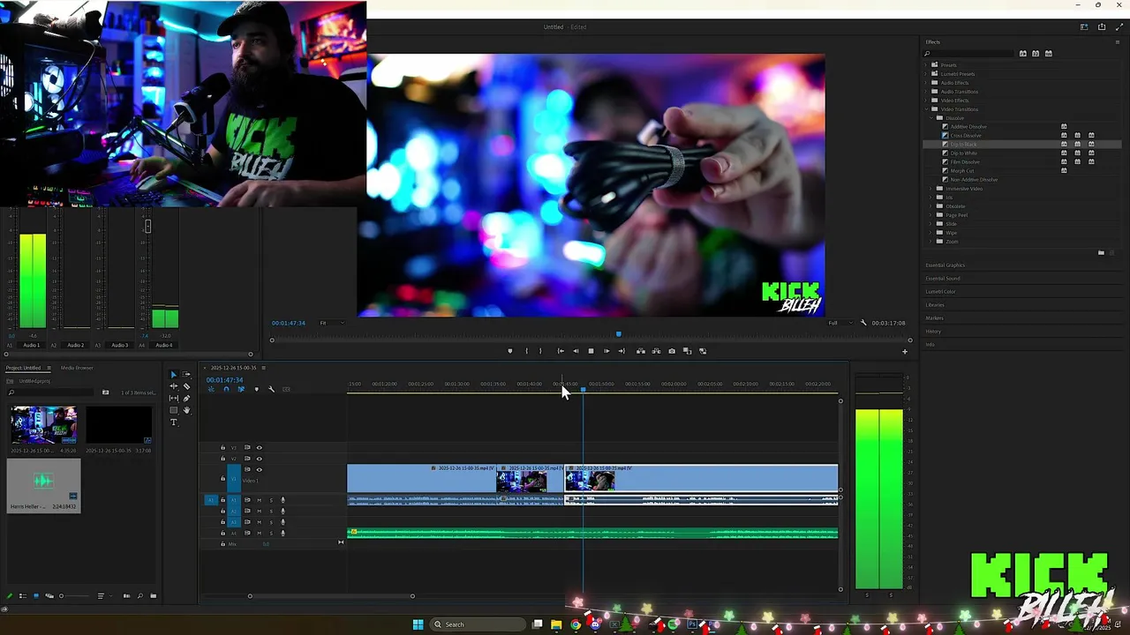
Task: Click the Extract button
Action: tap(656, 351)
